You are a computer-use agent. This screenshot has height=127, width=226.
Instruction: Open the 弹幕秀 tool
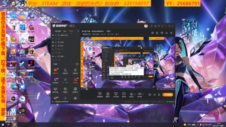click(x=65, y=90)
